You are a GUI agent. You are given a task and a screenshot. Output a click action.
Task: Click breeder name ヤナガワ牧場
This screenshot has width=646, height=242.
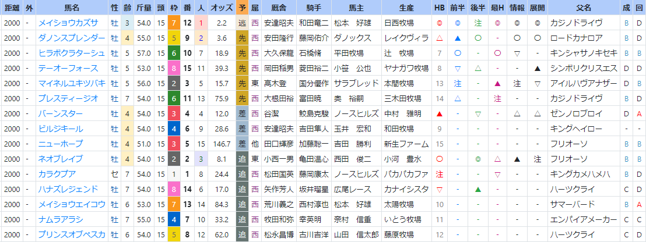coord(406,68)
